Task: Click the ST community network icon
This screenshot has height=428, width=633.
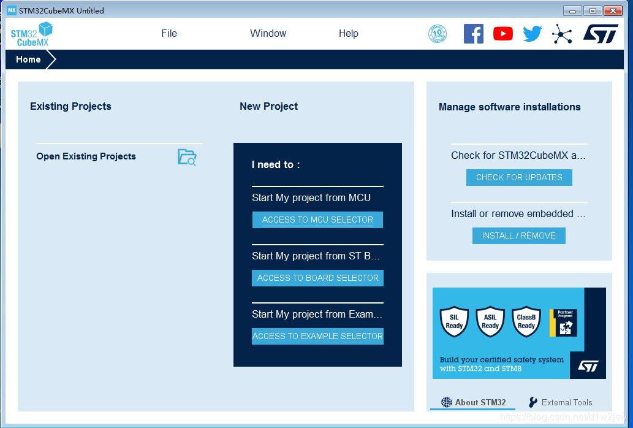Action: pyautogui.click(x=562, y=34)
